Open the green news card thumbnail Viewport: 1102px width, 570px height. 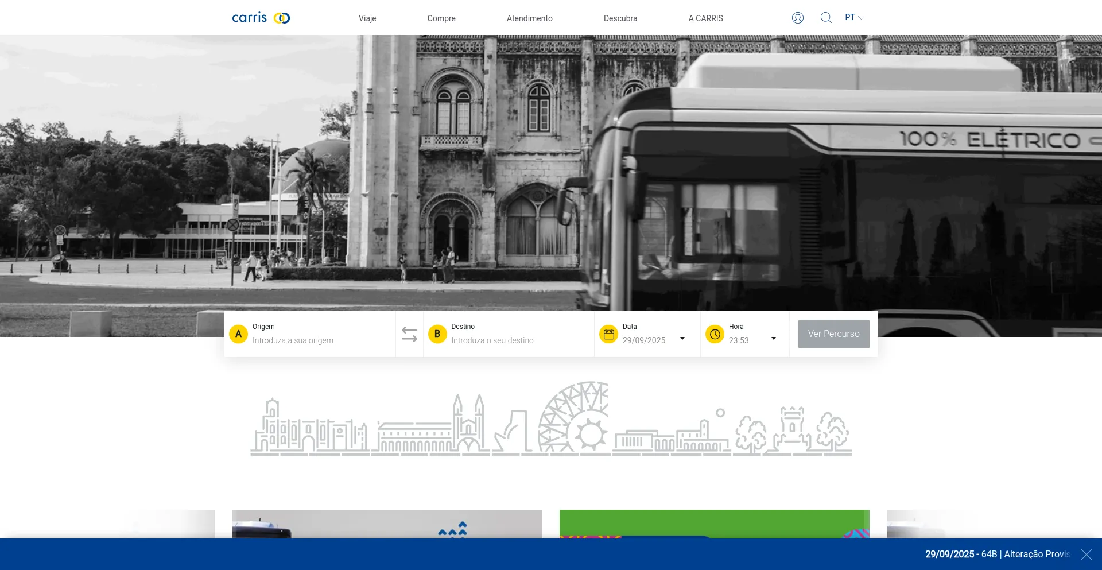[715, 524]
